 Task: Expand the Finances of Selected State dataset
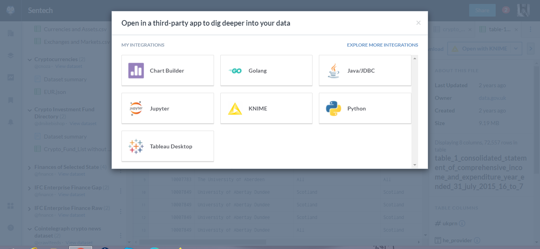tap(30, 167)
